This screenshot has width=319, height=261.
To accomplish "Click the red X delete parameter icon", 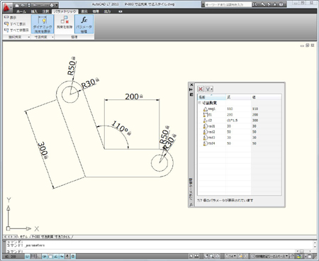I will (201, 89).
